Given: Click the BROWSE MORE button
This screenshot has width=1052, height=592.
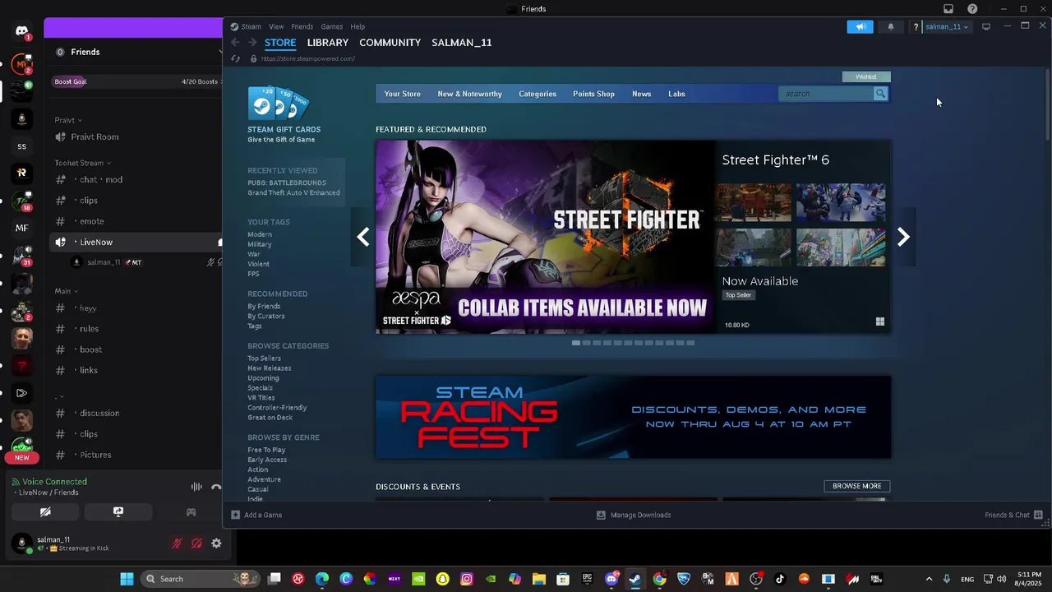Looking at the screenshot, I should click(857, 486).
